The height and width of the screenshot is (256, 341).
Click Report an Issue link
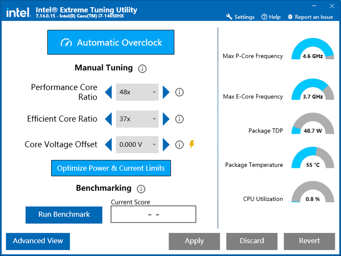(310, 17)
